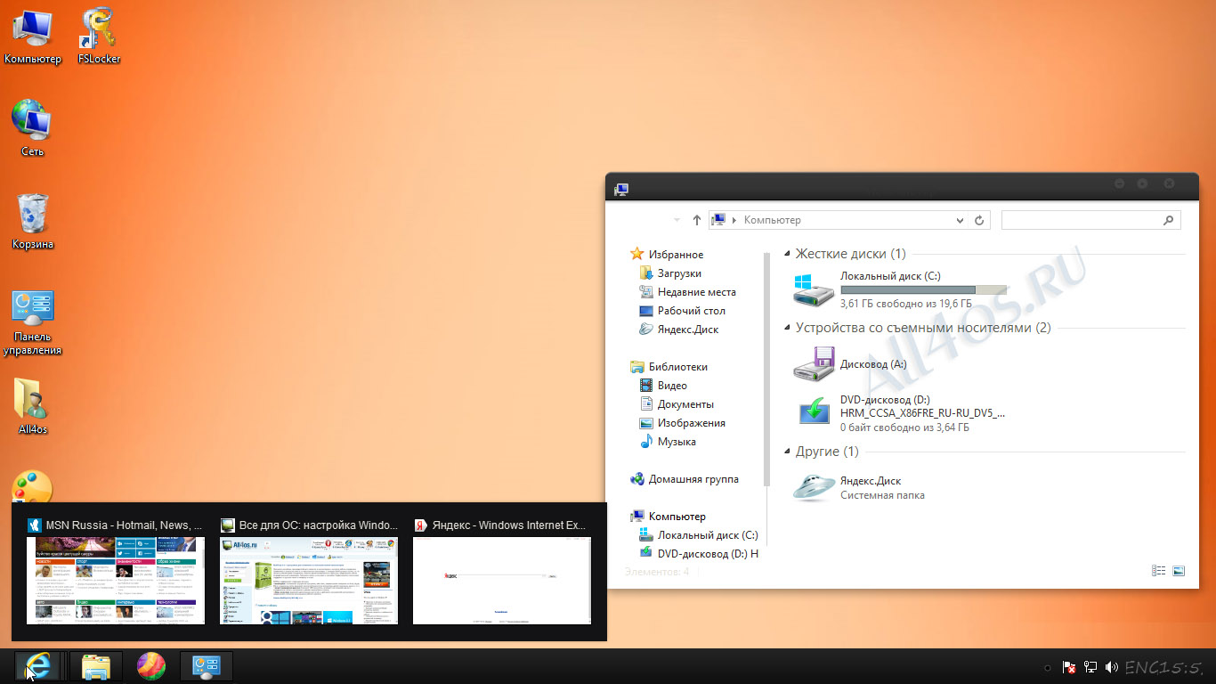Switch to Яндекс Internet Explorer thumbnail
The height and width of the screenshot is (684, 1216).
tap(502, 572)
